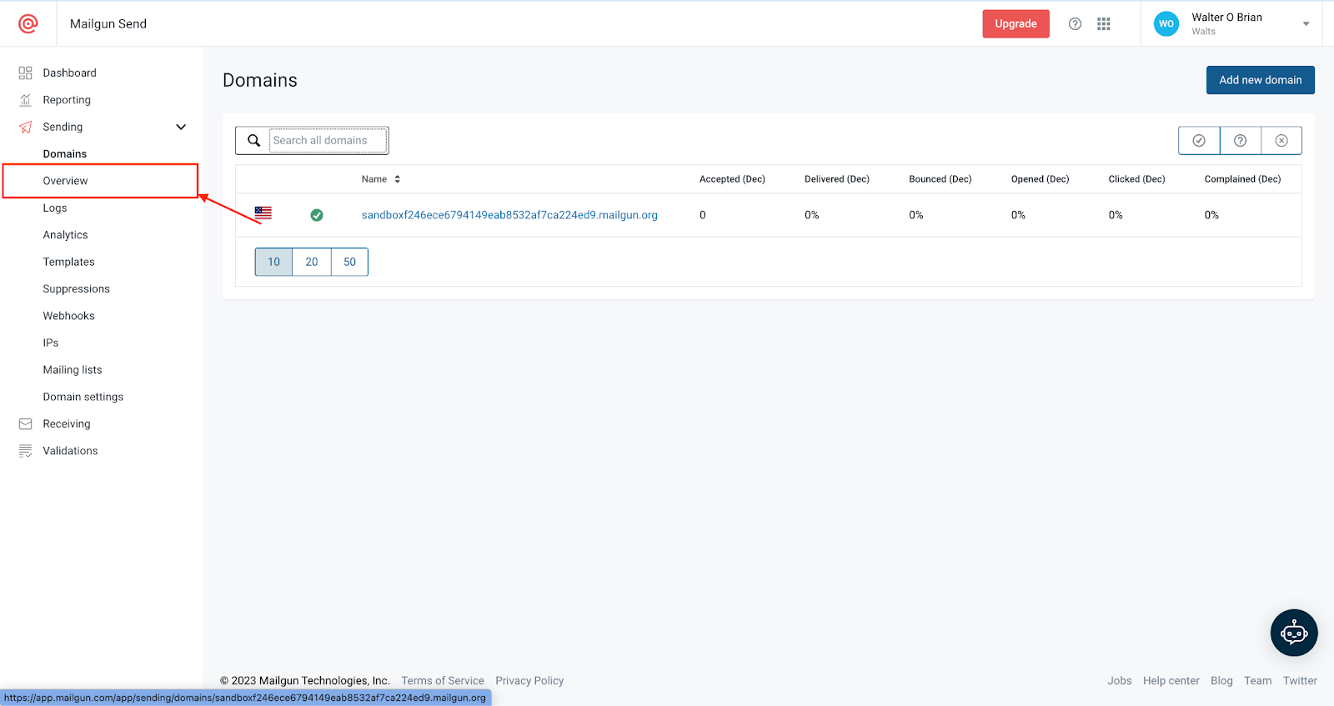Show 10 domains per page
This screenshot has width=1334, height=706.
click(273, 262)
